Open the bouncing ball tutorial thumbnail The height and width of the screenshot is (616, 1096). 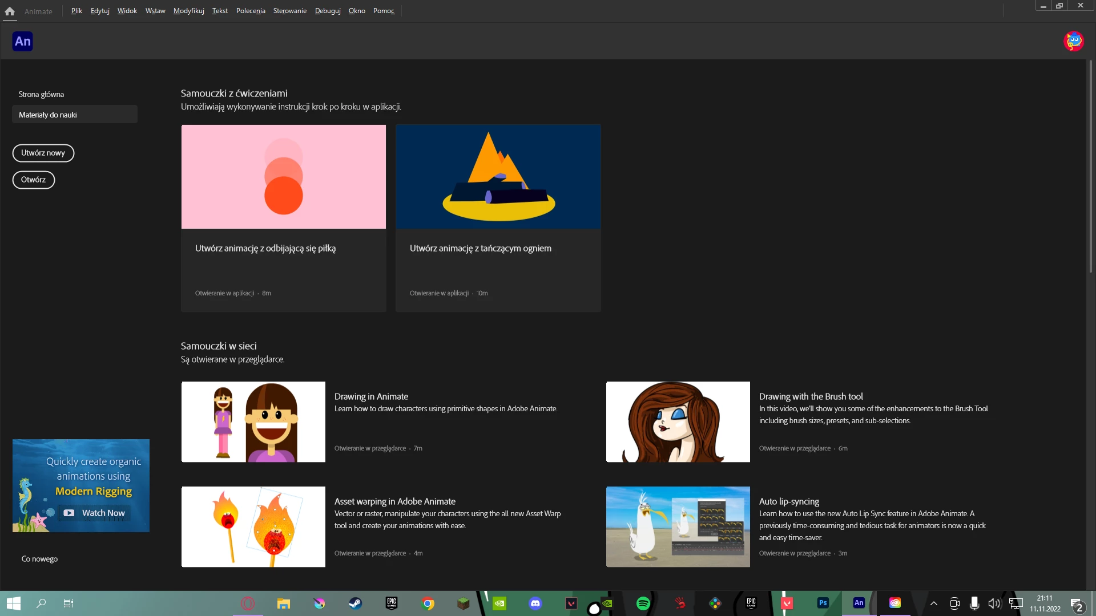pos(284,177)
